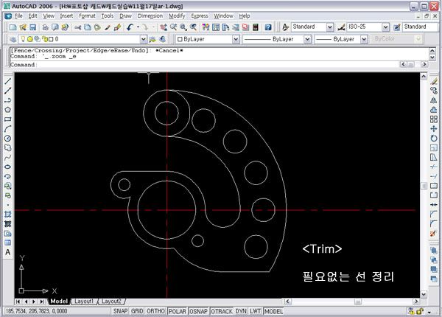This screenshot has height=317, width=442.
Task: Open the Dimension menu
Action: click(150, 16)
